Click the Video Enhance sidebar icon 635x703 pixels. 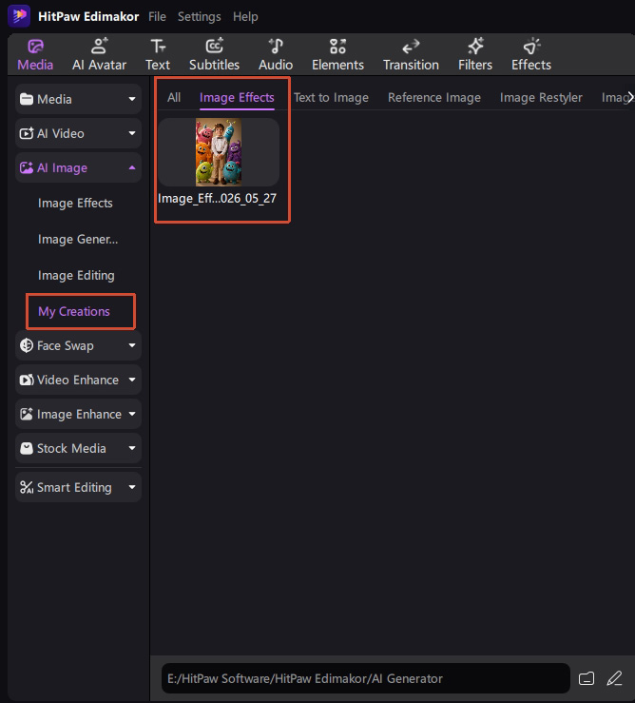[x=27, y=380]
